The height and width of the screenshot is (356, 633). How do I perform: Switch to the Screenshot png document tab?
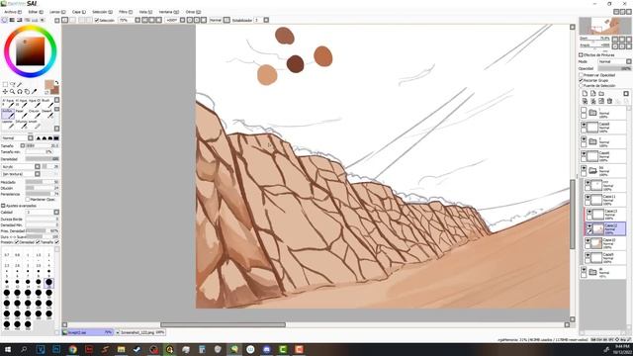point(140,332)
